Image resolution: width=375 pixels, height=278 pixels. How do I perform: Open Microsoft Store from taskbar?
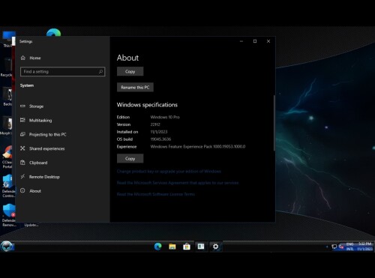(x=187, y=247)
